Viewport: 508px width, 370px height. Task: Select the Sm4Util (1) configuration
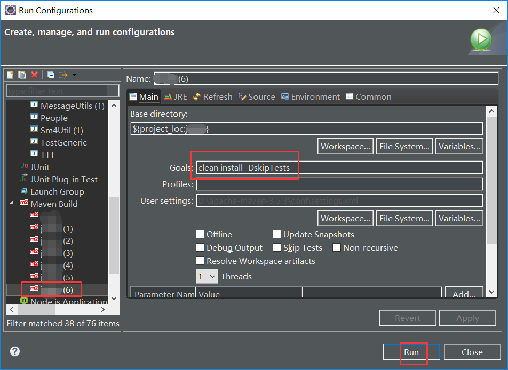click(x=57, y=131)
